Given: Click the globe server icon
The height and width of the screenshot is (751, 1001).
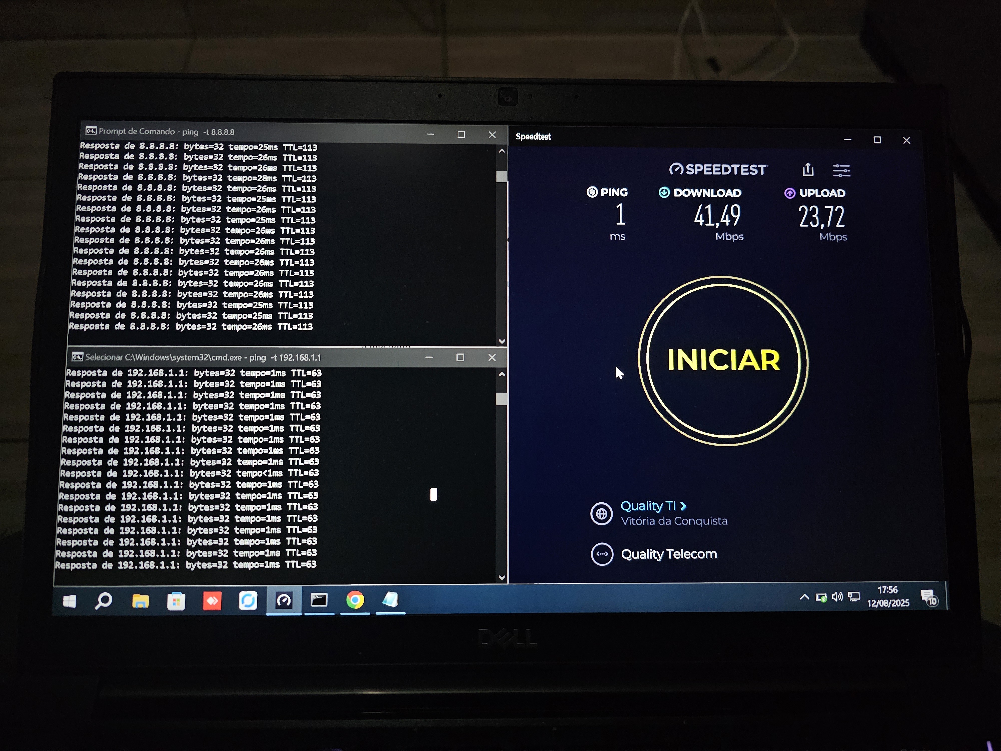Looking at the screenshot, I should tap(601, 514).
